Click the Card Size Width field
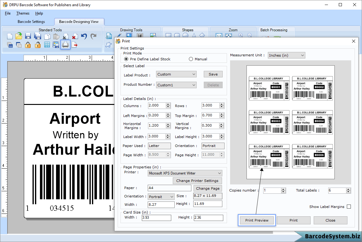Screen dimensions: 362x242 (156, 218)
